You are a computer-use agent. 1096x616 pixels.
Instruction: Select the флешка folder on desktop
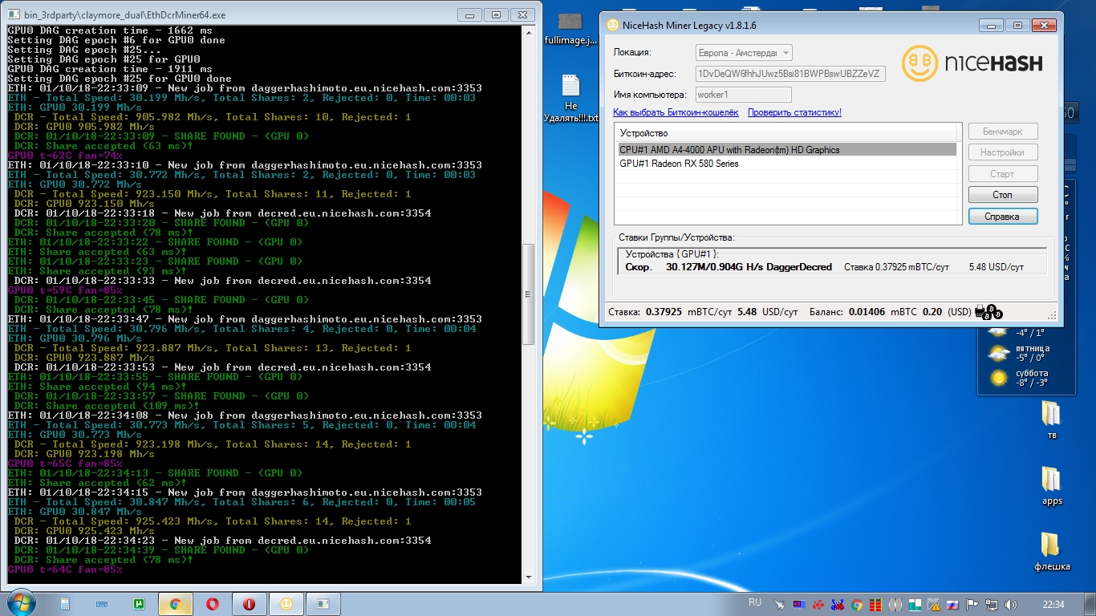point(1052,552)
